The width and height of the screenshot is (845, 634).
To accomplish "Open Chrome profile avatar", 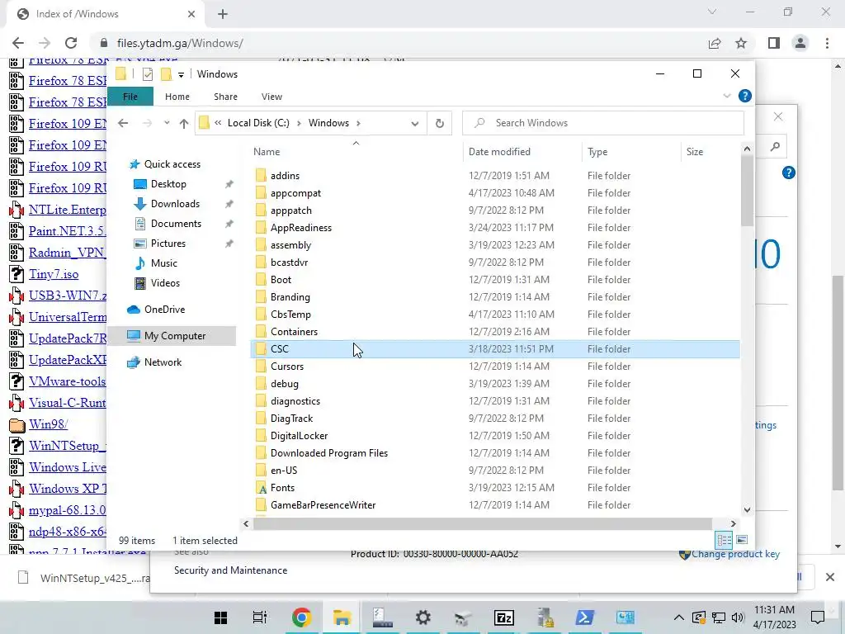I will click(800, 43).
